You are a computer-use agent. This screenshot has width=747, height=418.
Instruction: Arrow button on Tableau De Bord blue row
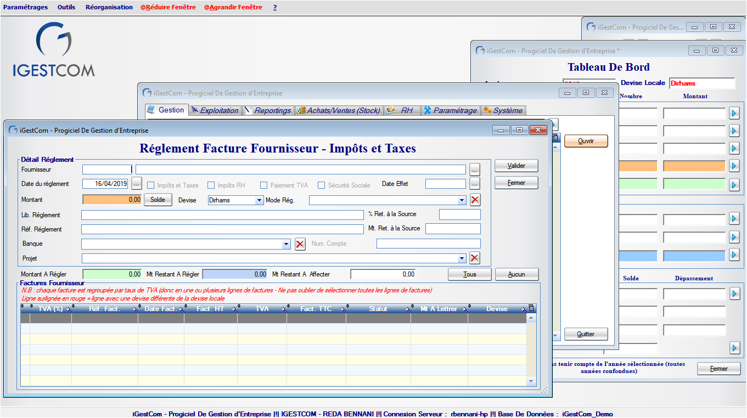[x=734, y=256]
